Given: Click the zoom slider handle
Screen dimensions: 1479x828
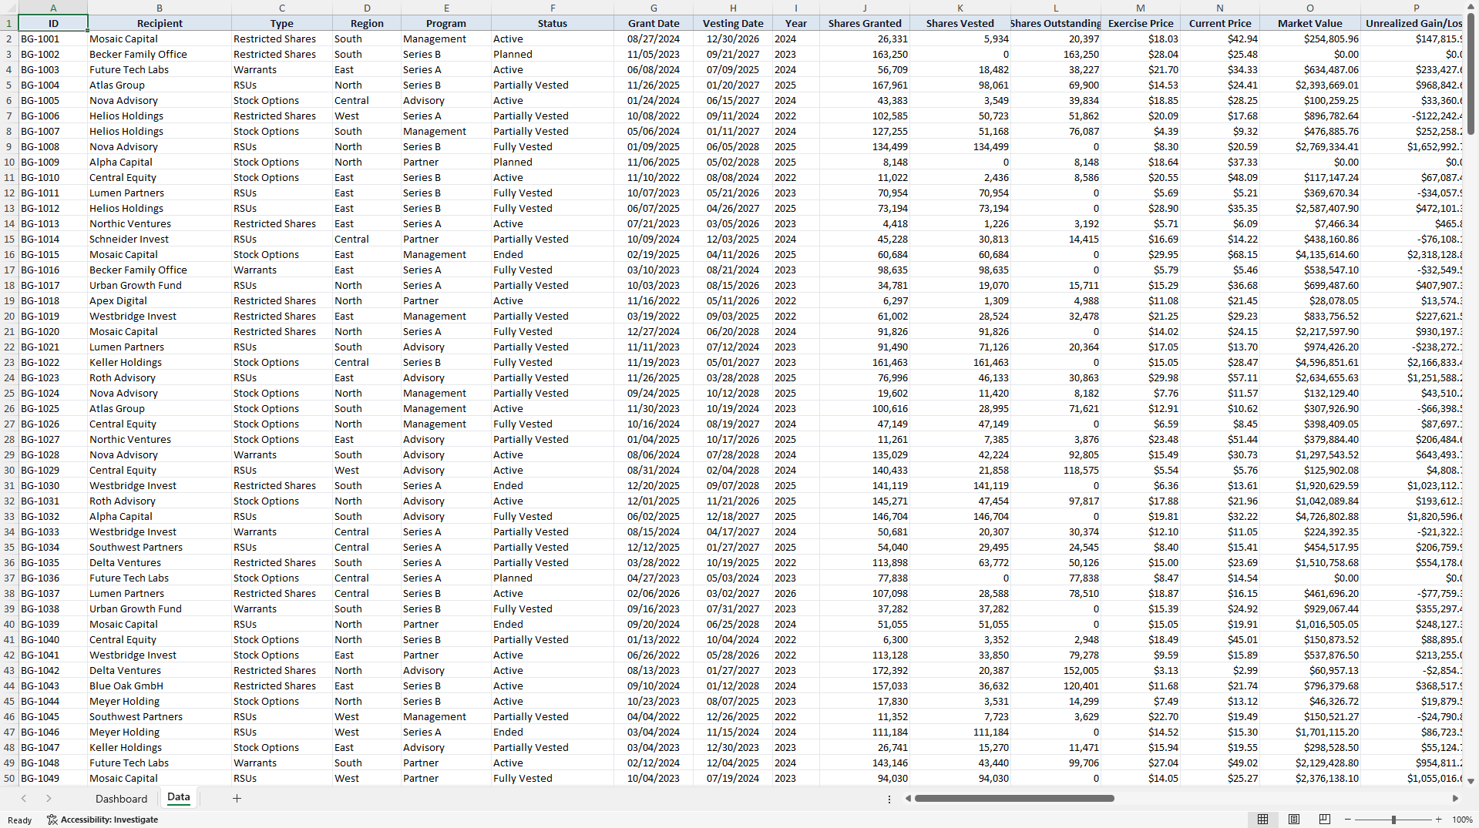Looking at the screenshot, I should pos(1393,820).
